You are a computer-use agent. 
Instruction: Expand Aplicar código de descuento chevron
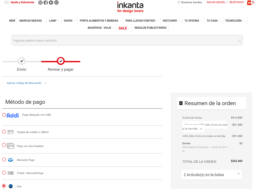46,83
